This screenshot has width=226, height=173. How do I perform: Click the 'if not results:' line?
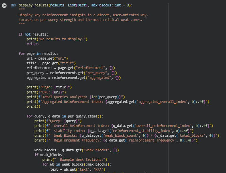33,35
